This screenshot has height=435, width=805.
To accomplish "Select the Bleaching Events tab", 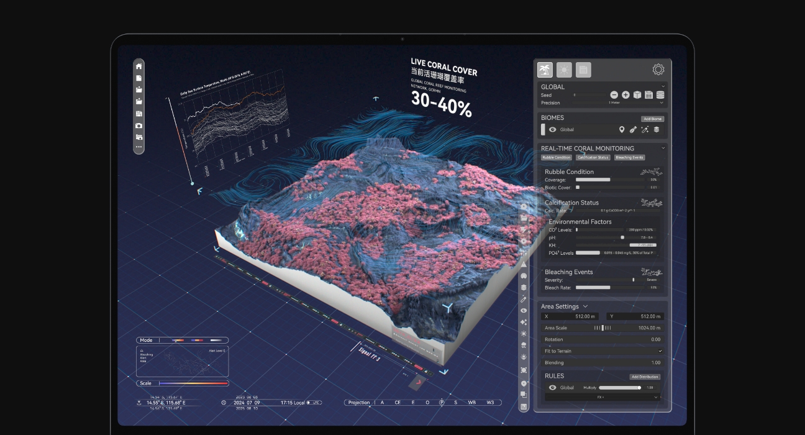I will [629, 158].
